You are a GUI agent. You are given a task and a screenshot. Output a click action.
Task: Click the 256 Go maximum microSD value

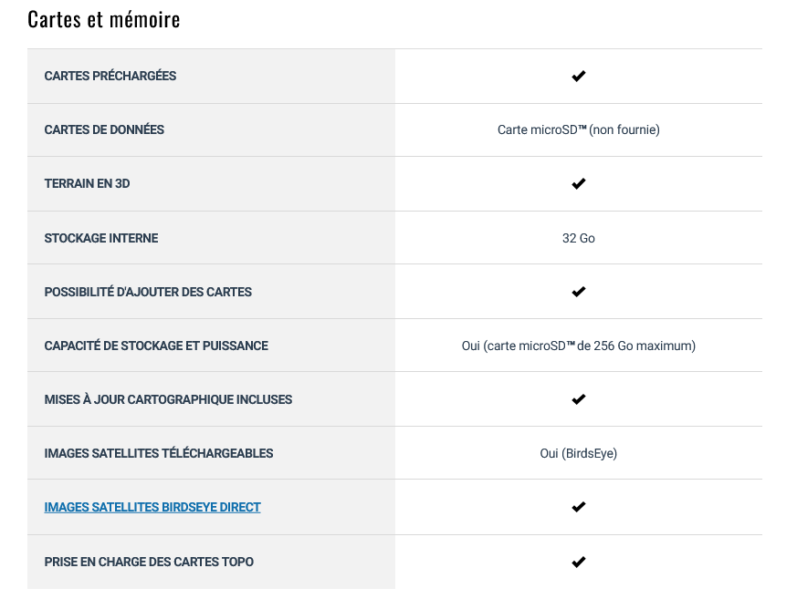coord(579,346)
